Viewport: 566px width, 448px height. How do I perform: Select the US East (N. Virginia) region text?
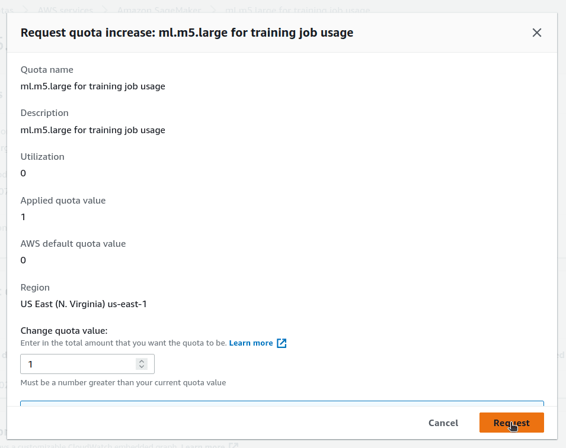[84, 304]
